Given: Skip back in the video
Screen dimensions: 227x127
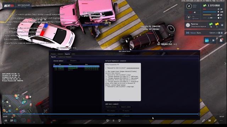Looking at the screenshot, I should coord(107,121).
